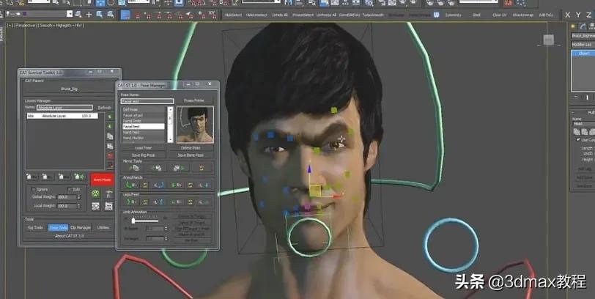The image size is (595, 299).
Task: Select Def Pose in pose list
Action: tap(144, 110)
